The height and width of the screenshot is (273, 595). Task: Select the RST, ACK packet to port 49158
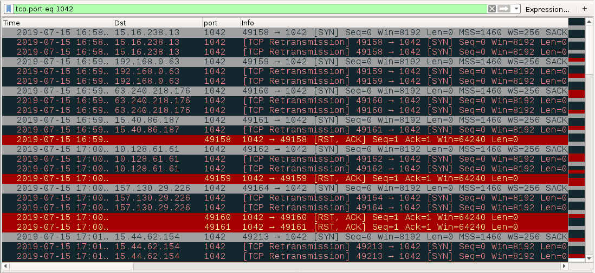click(285, 139)
